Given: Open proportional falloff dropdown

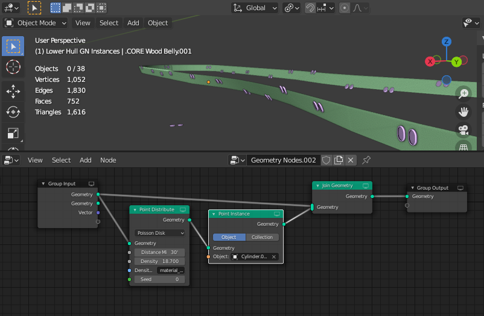Looking at the screenshot, I should pos(360,8).
